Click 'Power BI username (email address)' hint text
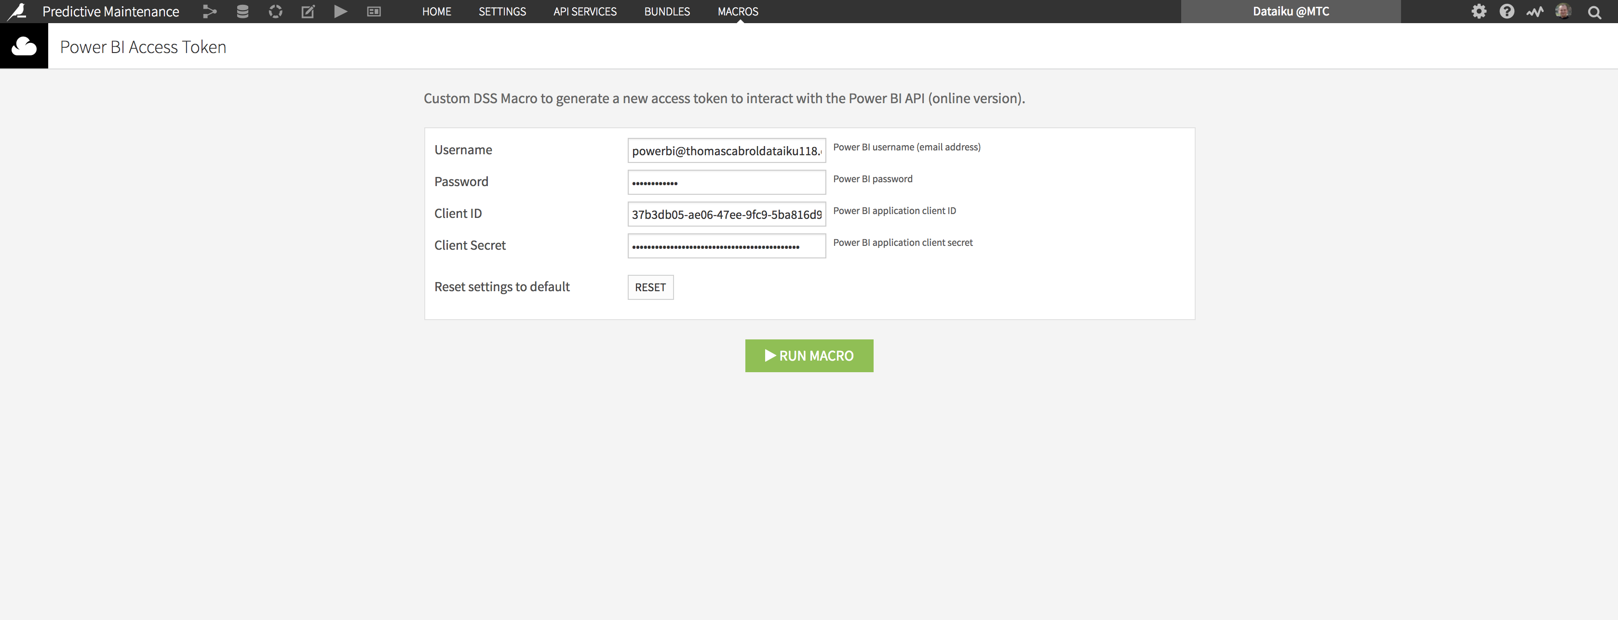This screenshot has height=620, width=1618. [906, 147]
